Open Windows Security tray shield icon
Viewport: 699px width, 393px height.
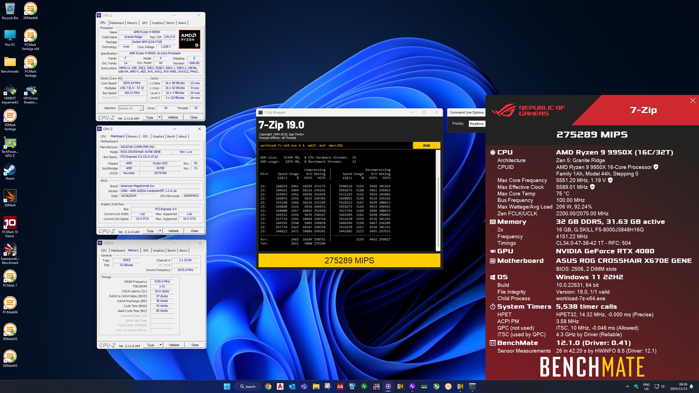[x=636, y=386]
